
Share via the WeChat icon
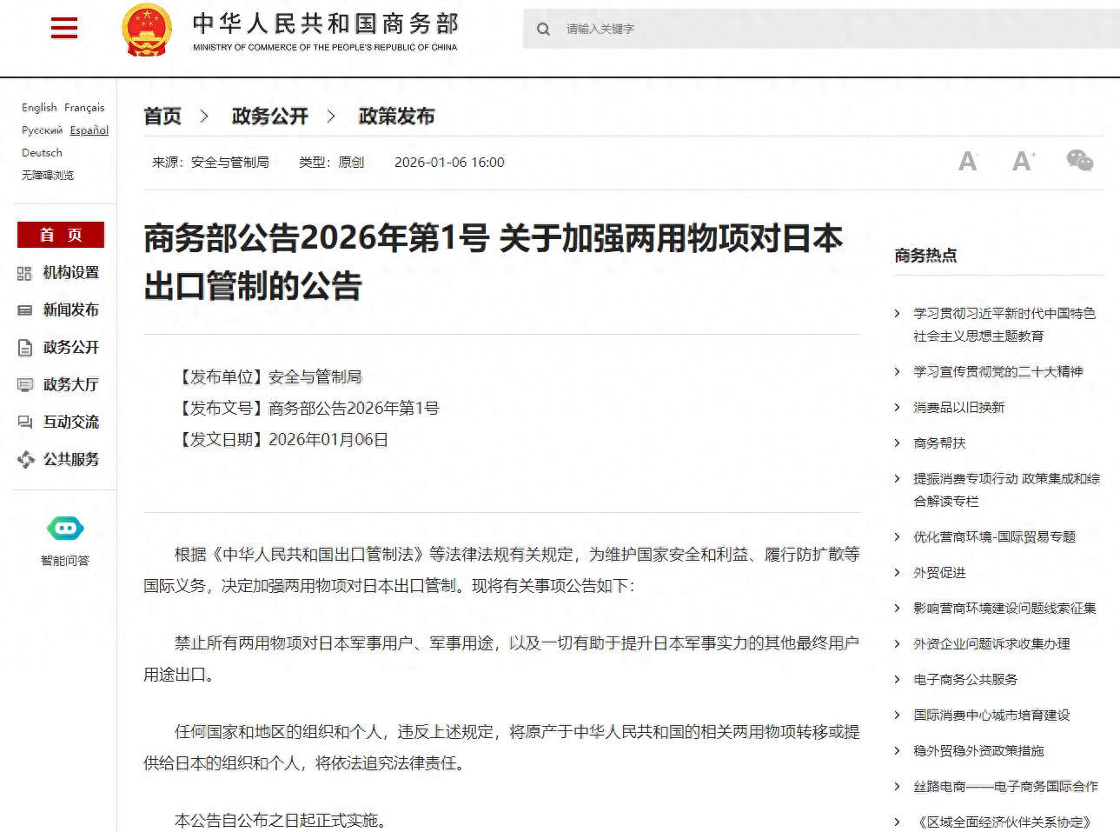[1080, 160]
